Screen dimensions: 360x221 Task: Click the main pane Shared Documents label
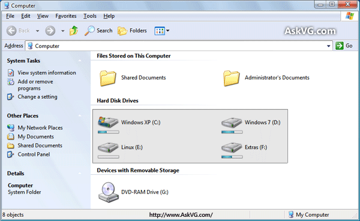pyautogui.click(x=143, y=78)
